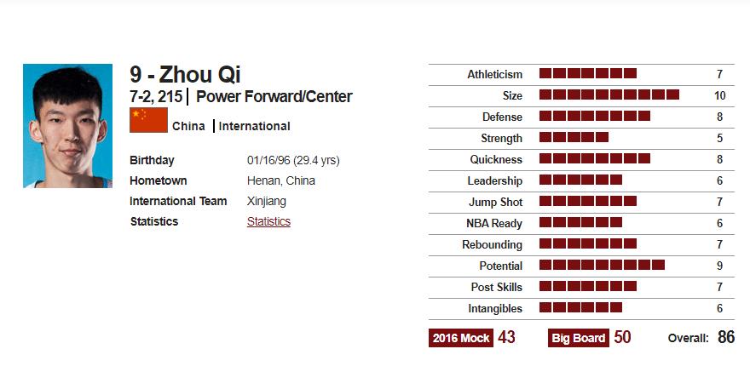Click the Athleticism rating bar
Viewport: 750px width, 389px height.
pyautogui.click(x=588, y=73)
